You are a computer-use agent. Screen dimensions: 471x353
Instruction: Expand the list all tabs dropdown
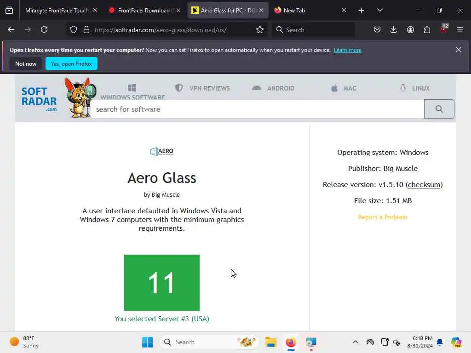pyautogui.click(x=379, y=10)
